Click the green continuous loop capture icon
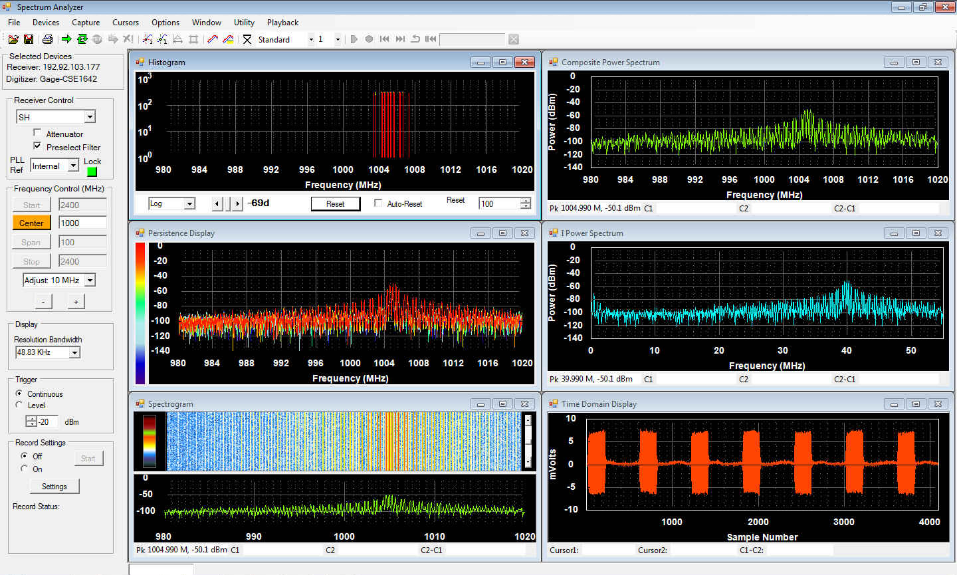 [x=82, y=39]
